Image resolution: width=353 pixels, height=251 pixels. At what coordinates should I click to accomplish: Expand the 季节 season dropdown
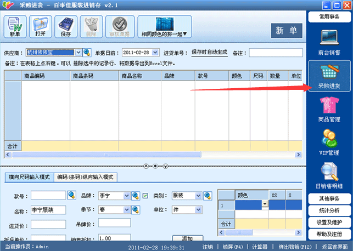[127, 210]
